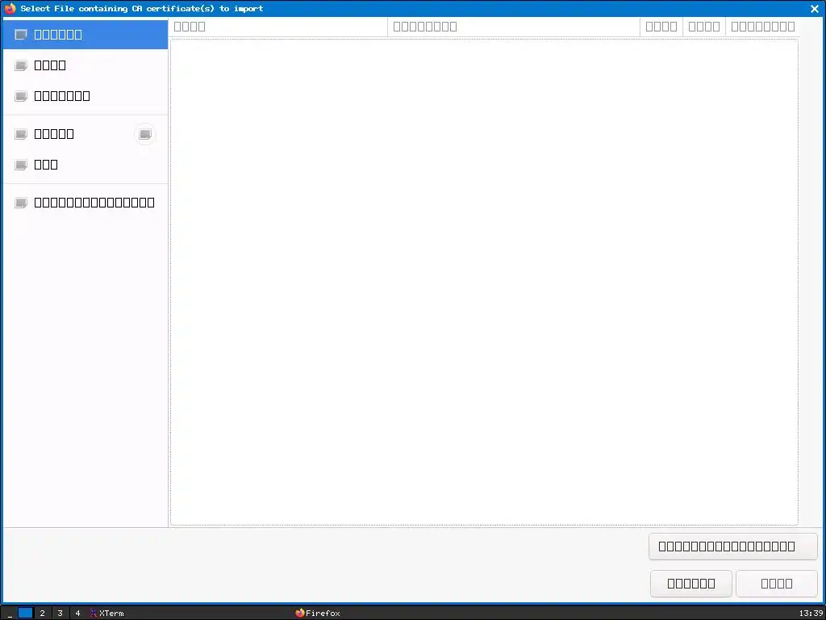Activate the Firefox taskbar entry label
The width and height of the screenshot is (826, 620).
click(x=323, y=613)
